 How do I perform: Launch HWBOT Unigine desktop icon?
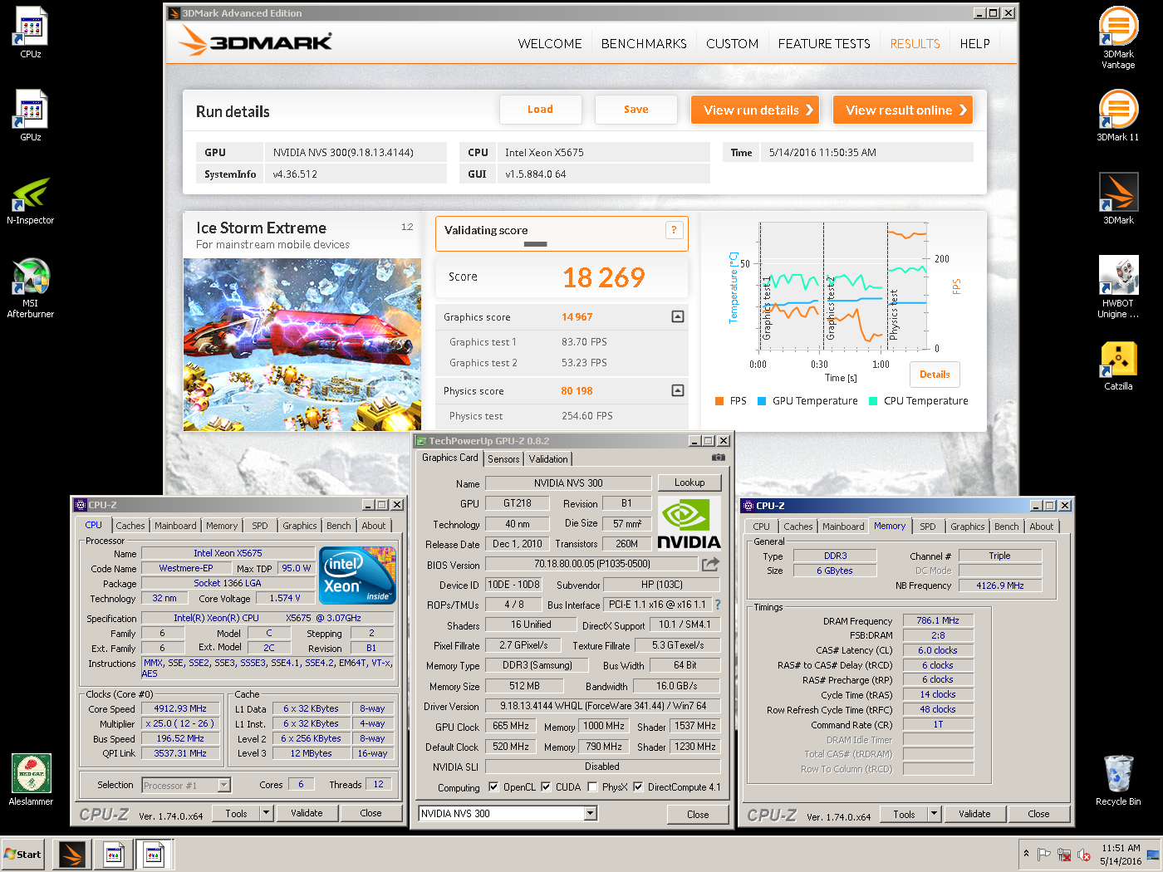coord(1118,287)
